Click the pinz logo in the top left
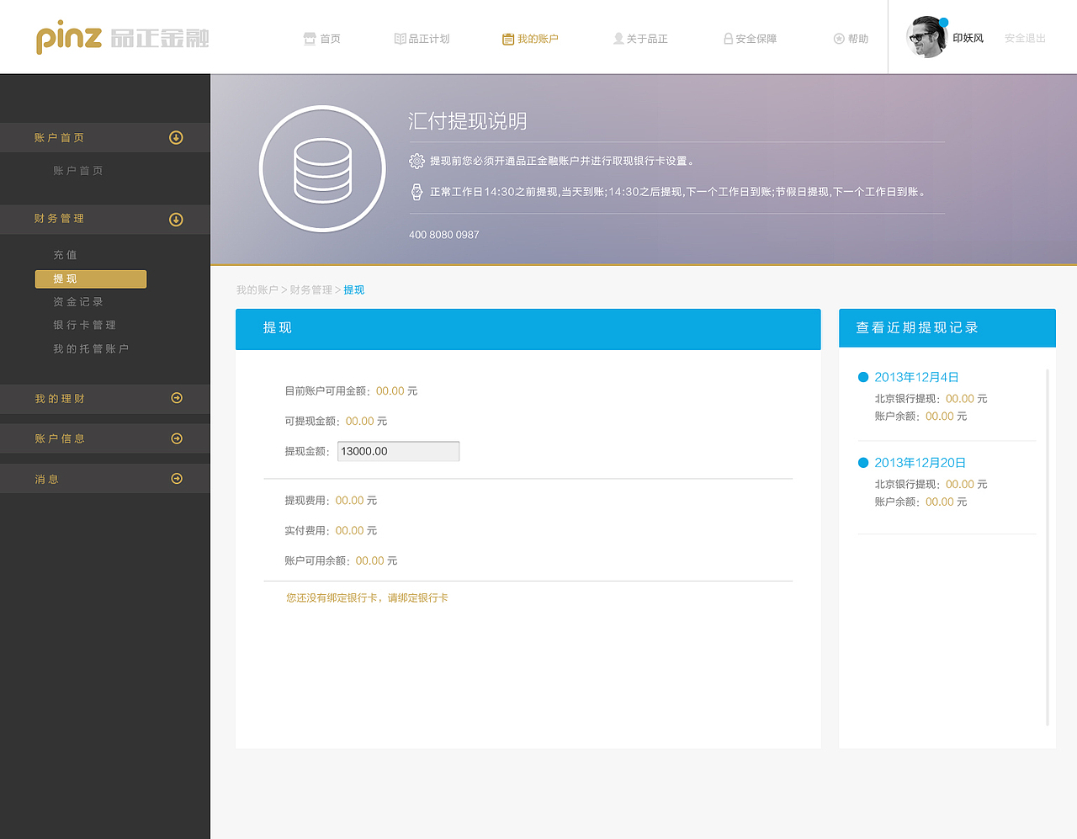1077x839 pixels. (66, 37)
